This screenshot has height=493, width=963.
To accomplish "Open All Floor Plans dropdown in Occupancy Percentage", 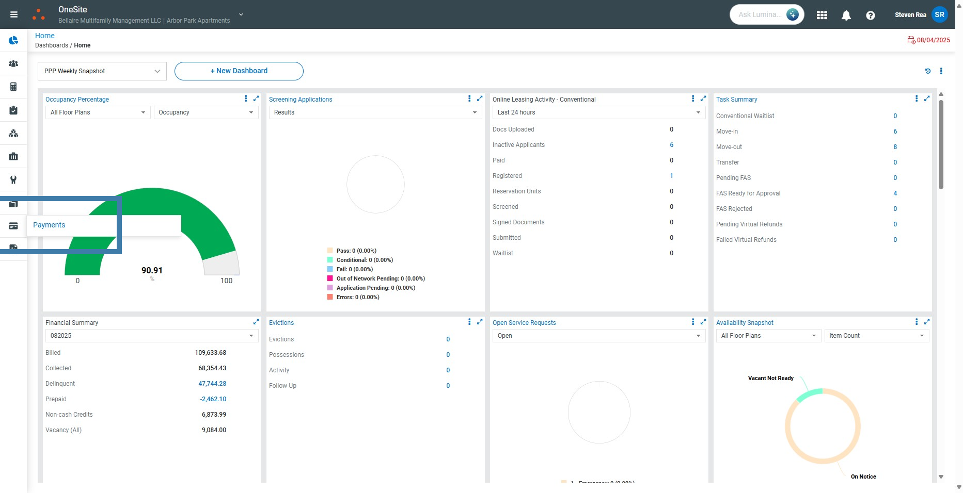I will click(x=98, y=112).
